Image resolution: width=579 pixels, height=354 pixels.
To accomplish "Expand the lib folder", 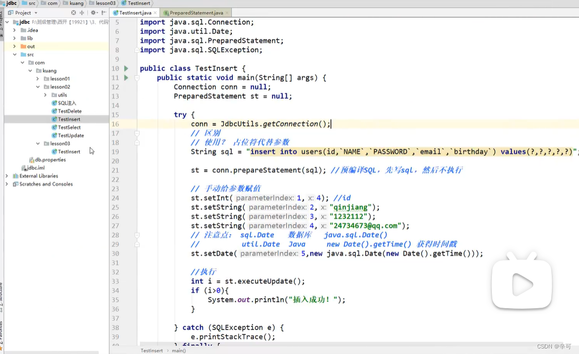I will [x=15, y=38].
